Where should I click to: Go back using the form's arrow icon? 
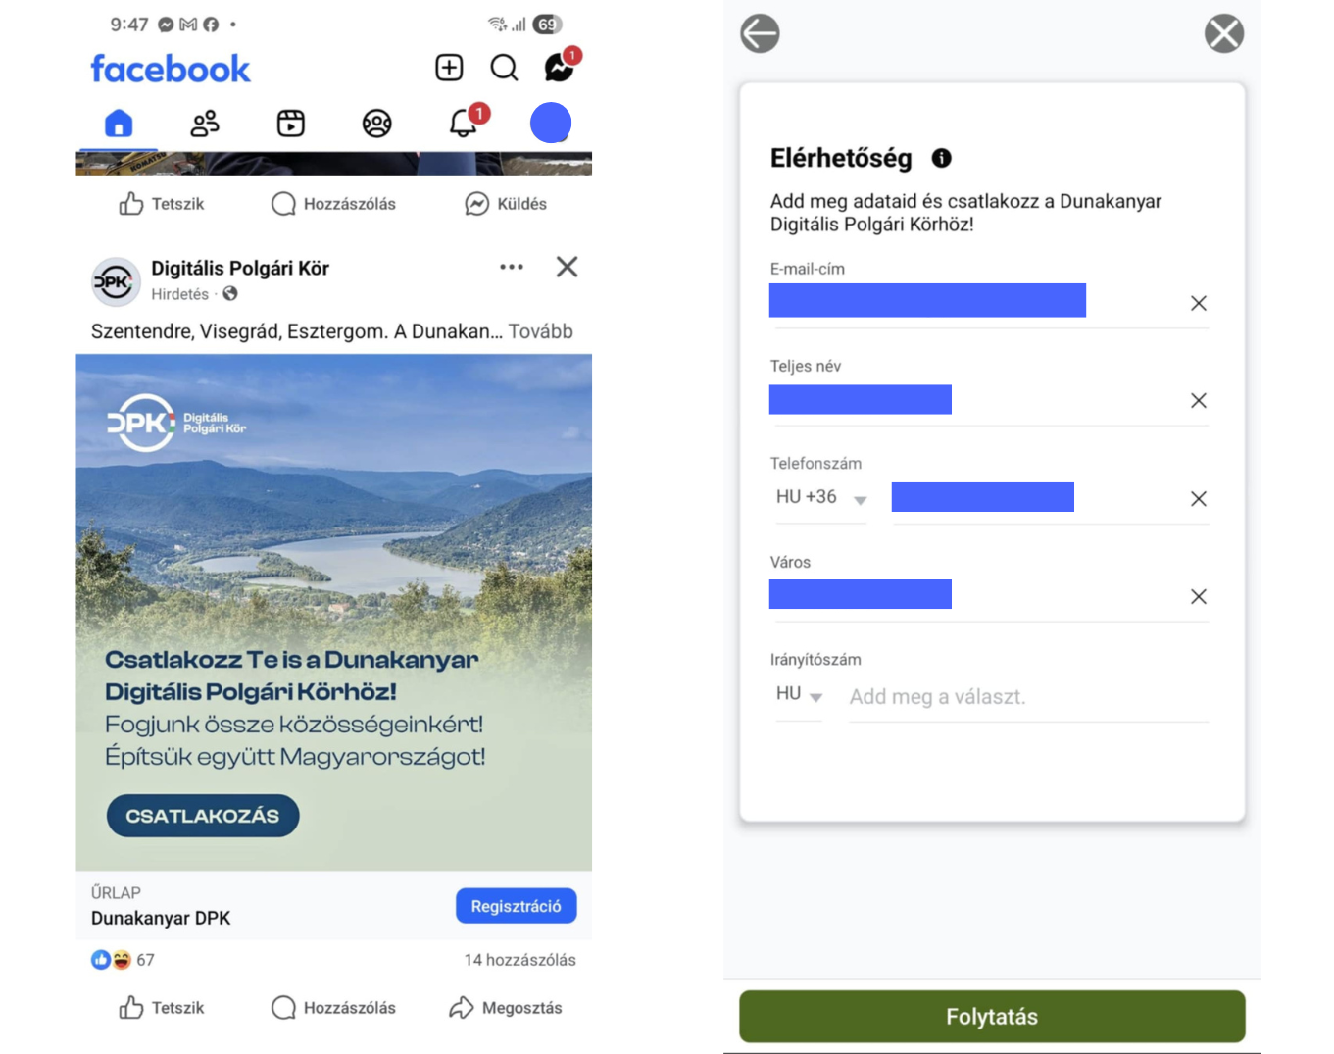(x=760, y=33)
